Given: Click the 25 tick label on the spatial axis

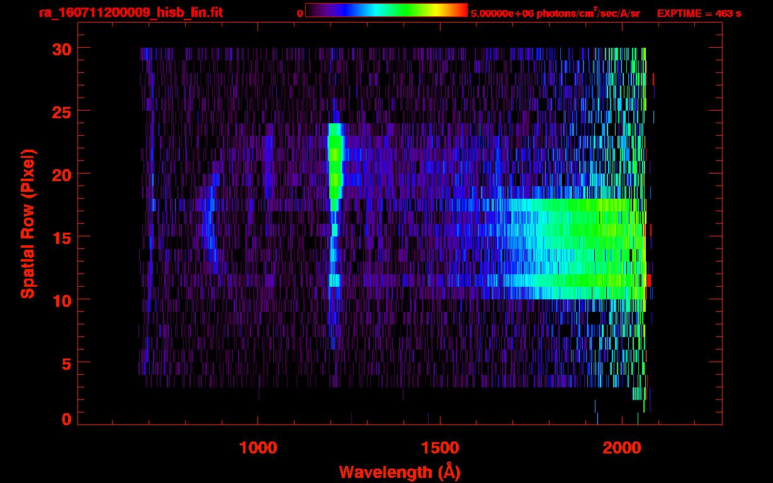Looking at the screenshot, I should coord(60,111).
